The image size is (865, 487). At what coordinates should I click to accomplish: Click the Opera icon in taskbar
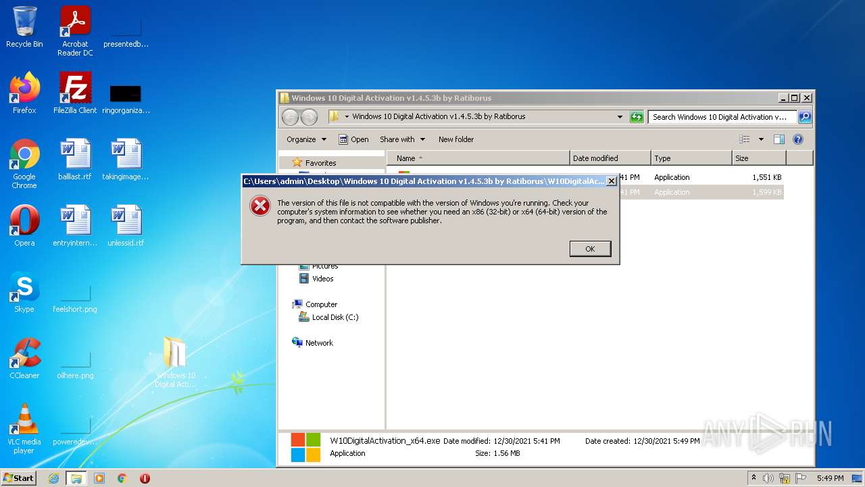(145, 478)
